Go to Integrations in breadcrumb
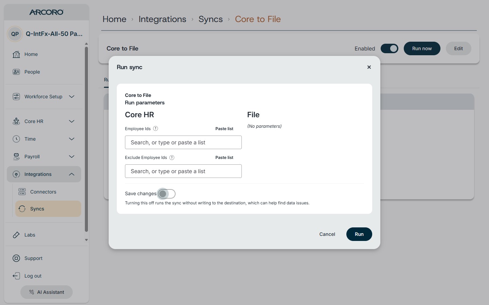This screenshot has height=305, width=489. (x=162, y=19)
